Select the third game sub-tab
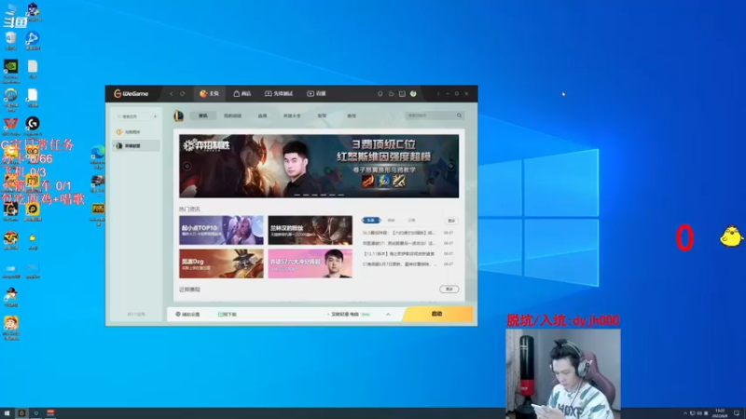Screen dimensions: 746x419 pyautogui.click(x=262, y=115)
